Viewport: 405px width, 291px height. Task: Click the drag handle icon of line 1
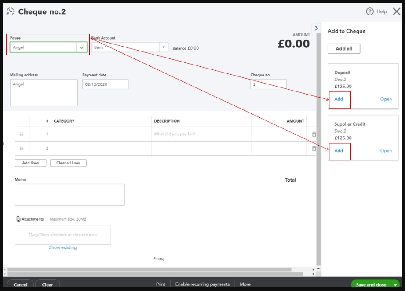pos(22,134)
